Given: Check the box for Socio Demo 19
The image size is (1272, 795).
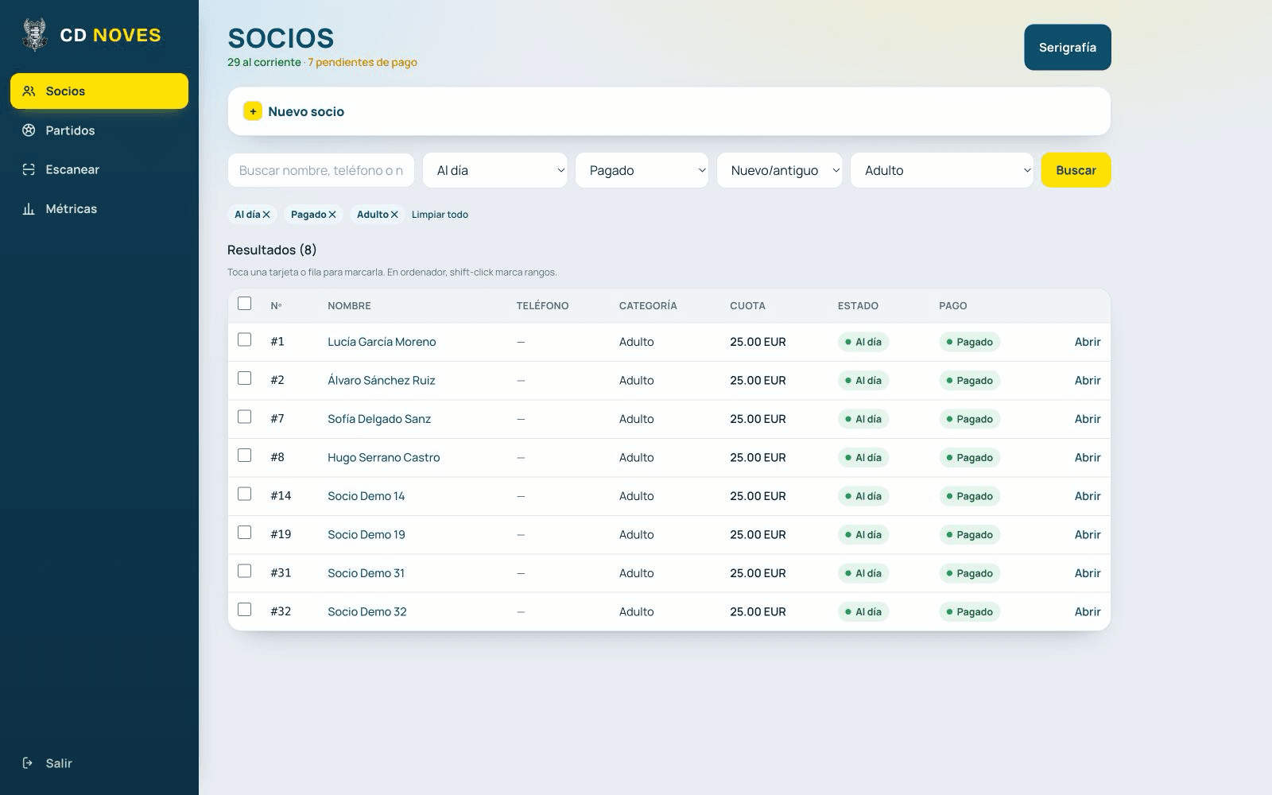Looking at the screenshot, I should (x=245, y=533).
